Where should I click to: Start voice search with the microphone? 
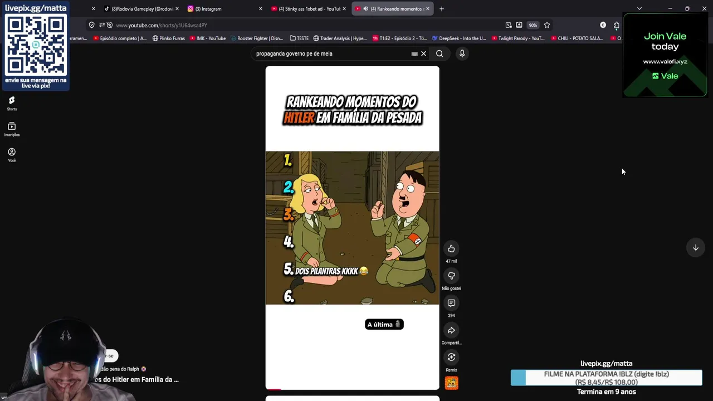(462, 53)
